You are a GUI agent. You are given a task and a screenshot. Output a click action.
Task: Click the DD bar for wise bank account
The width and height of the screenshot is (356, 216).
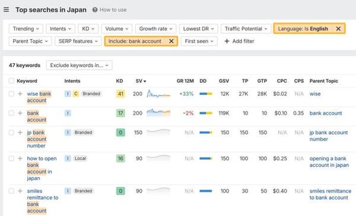point(206,94)
